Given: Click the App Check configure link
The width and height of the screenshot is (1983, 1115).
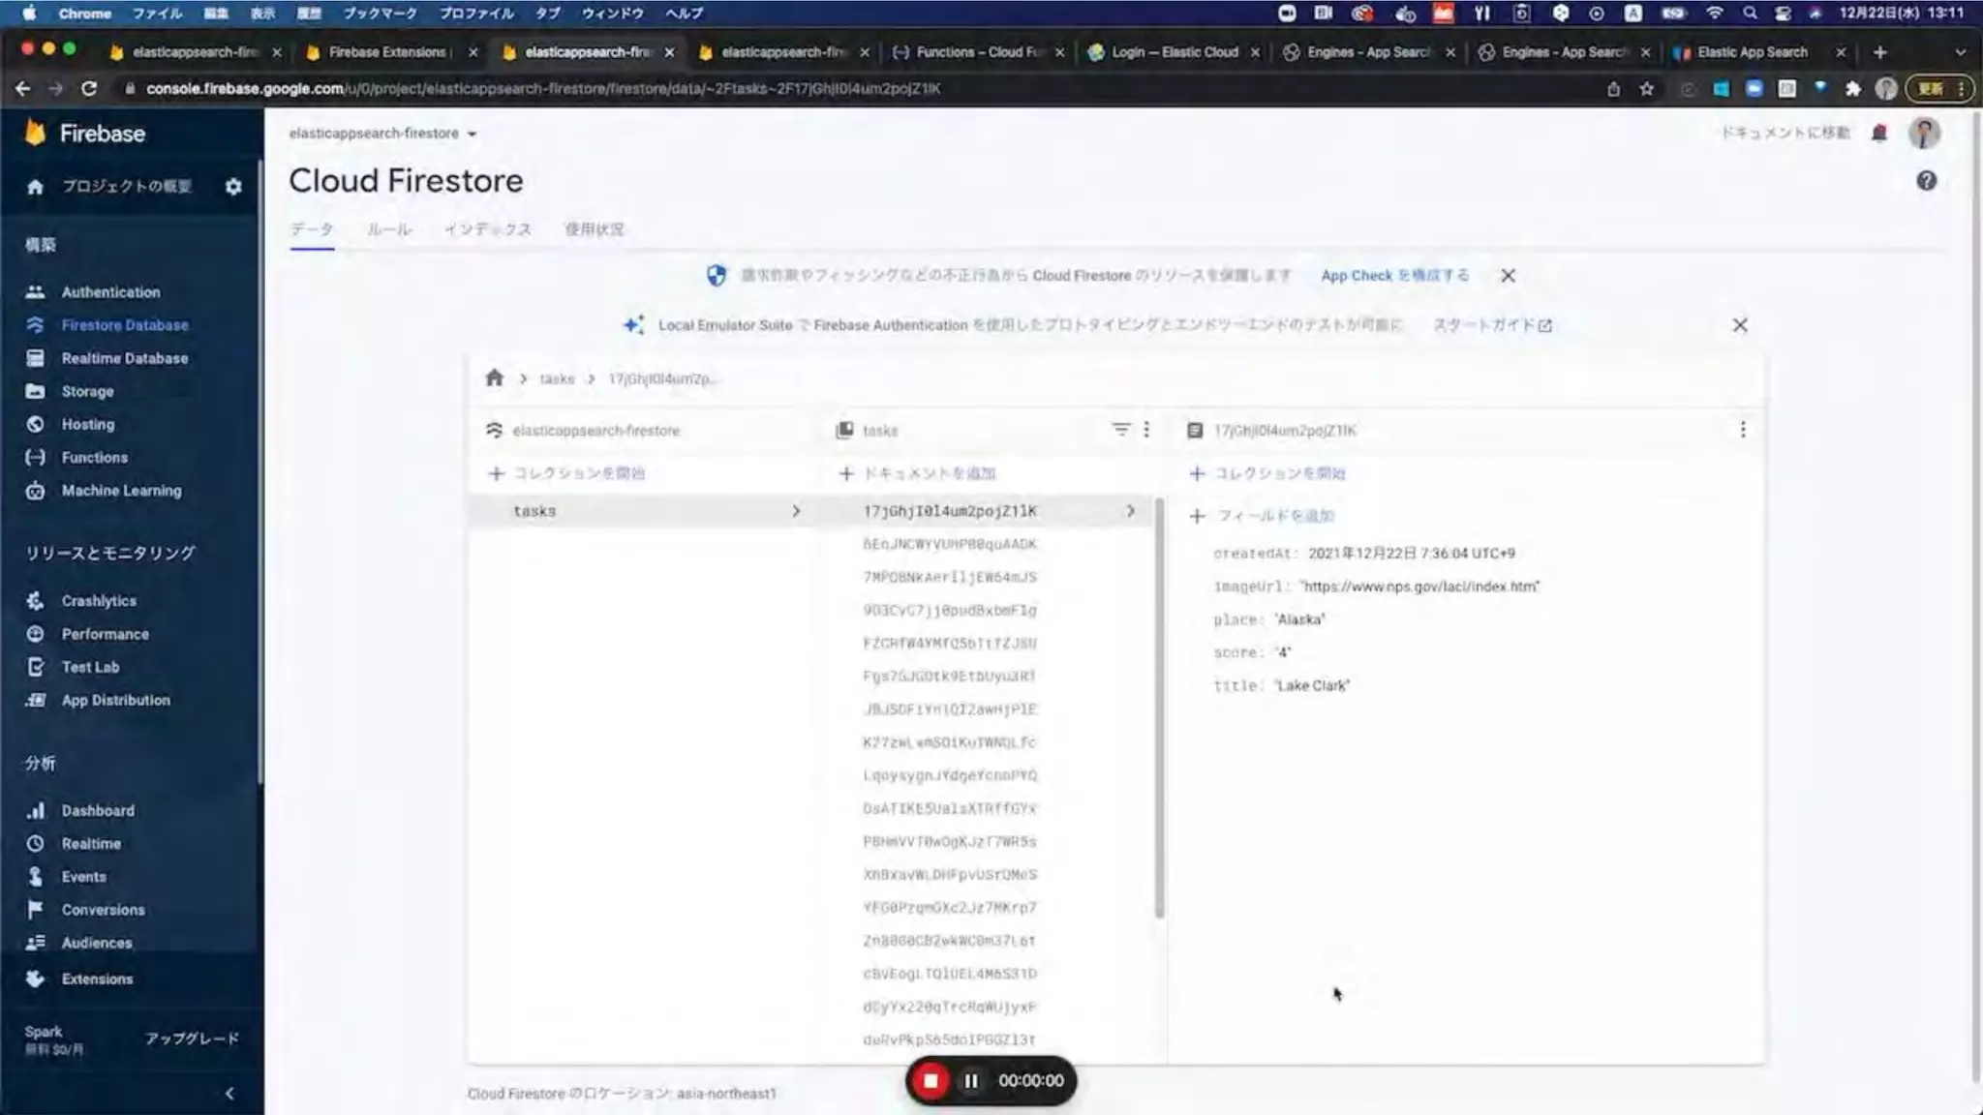Looking at the screenshot, I should 1394,276.
